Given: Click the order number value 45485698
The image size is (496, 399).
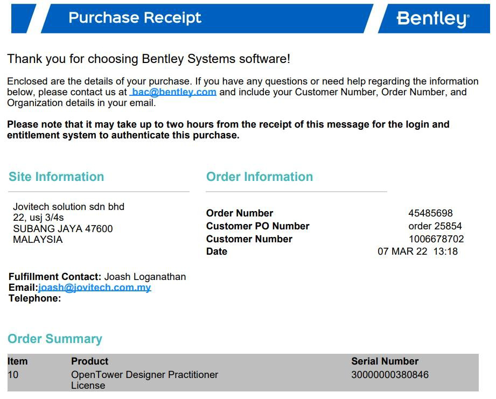Looking at the screenshot, I should (x=430, y=213).
